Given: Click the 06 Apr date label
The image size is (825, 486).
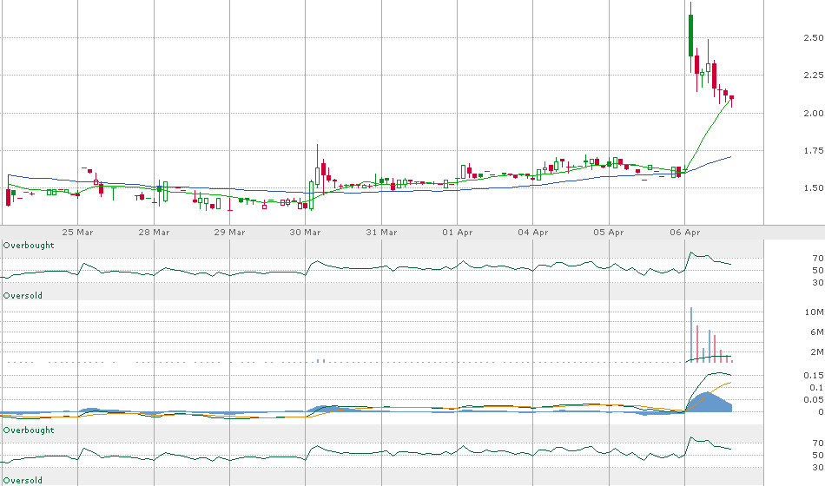Looking at the screenshot, I should (685, 232).
